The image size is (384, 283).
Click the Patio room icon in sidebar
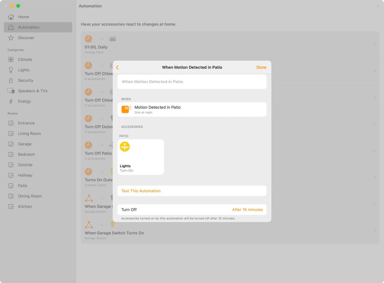click(x=11, y=186)
